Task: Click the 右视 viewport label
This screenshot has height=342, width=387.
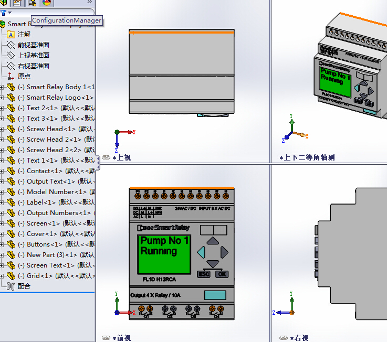Action: [301, 338]
